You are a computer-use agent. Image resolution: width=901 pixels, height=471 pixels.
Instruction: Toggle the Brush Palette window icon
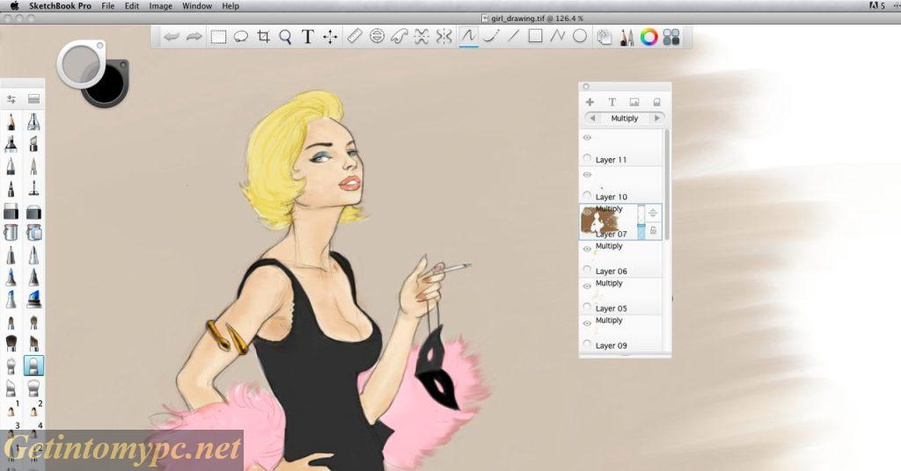pos(626,38)
